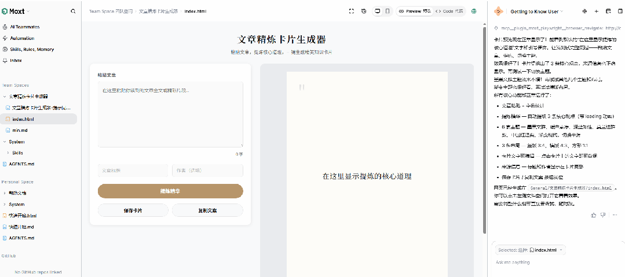625x277 pixels.
Task: Click thumbs down on the reply
Action: [603, 215]
